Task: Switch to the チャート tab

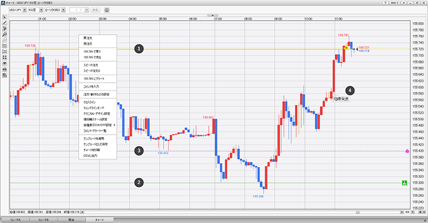Action: pyautogui.click(x=99, y=220)
